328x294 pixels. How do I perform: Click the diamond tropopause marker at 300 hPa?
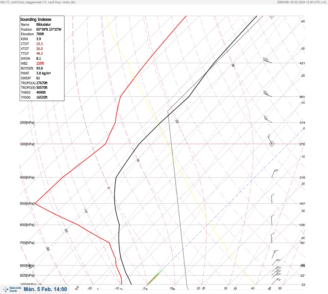pyautogui.click(x=272, y=144)
